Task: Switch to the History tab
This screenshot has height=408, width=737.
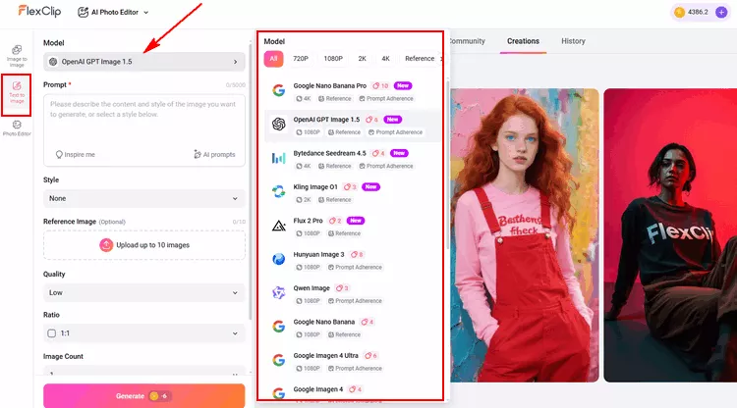Action: (x=573, y=41)
